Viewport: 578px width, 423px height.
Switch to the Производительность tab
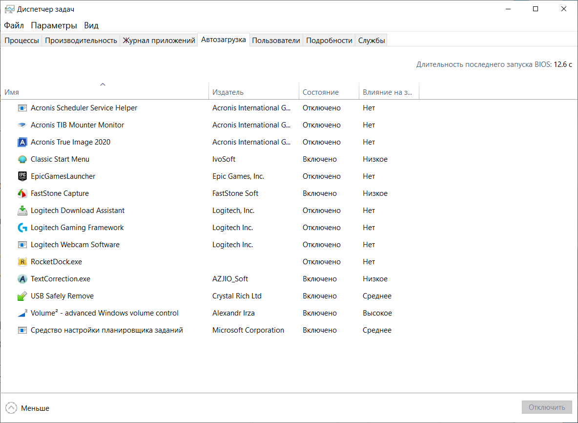81,41
